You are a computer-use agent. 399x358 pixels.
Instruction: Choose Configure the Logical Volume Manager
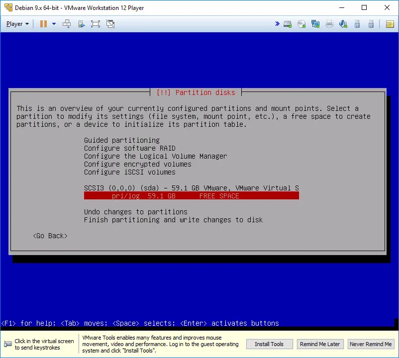(156, 156)
